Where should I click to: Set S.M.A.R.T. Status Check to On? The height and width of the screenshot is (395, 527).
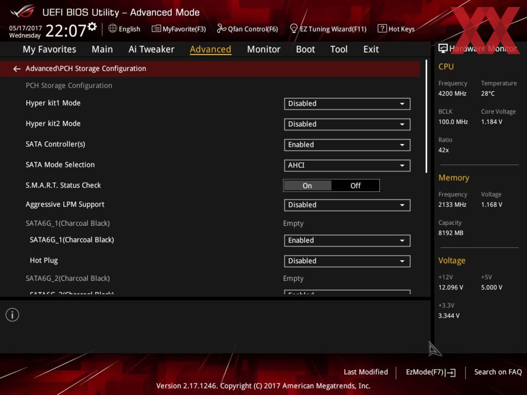tap(307, 185)
